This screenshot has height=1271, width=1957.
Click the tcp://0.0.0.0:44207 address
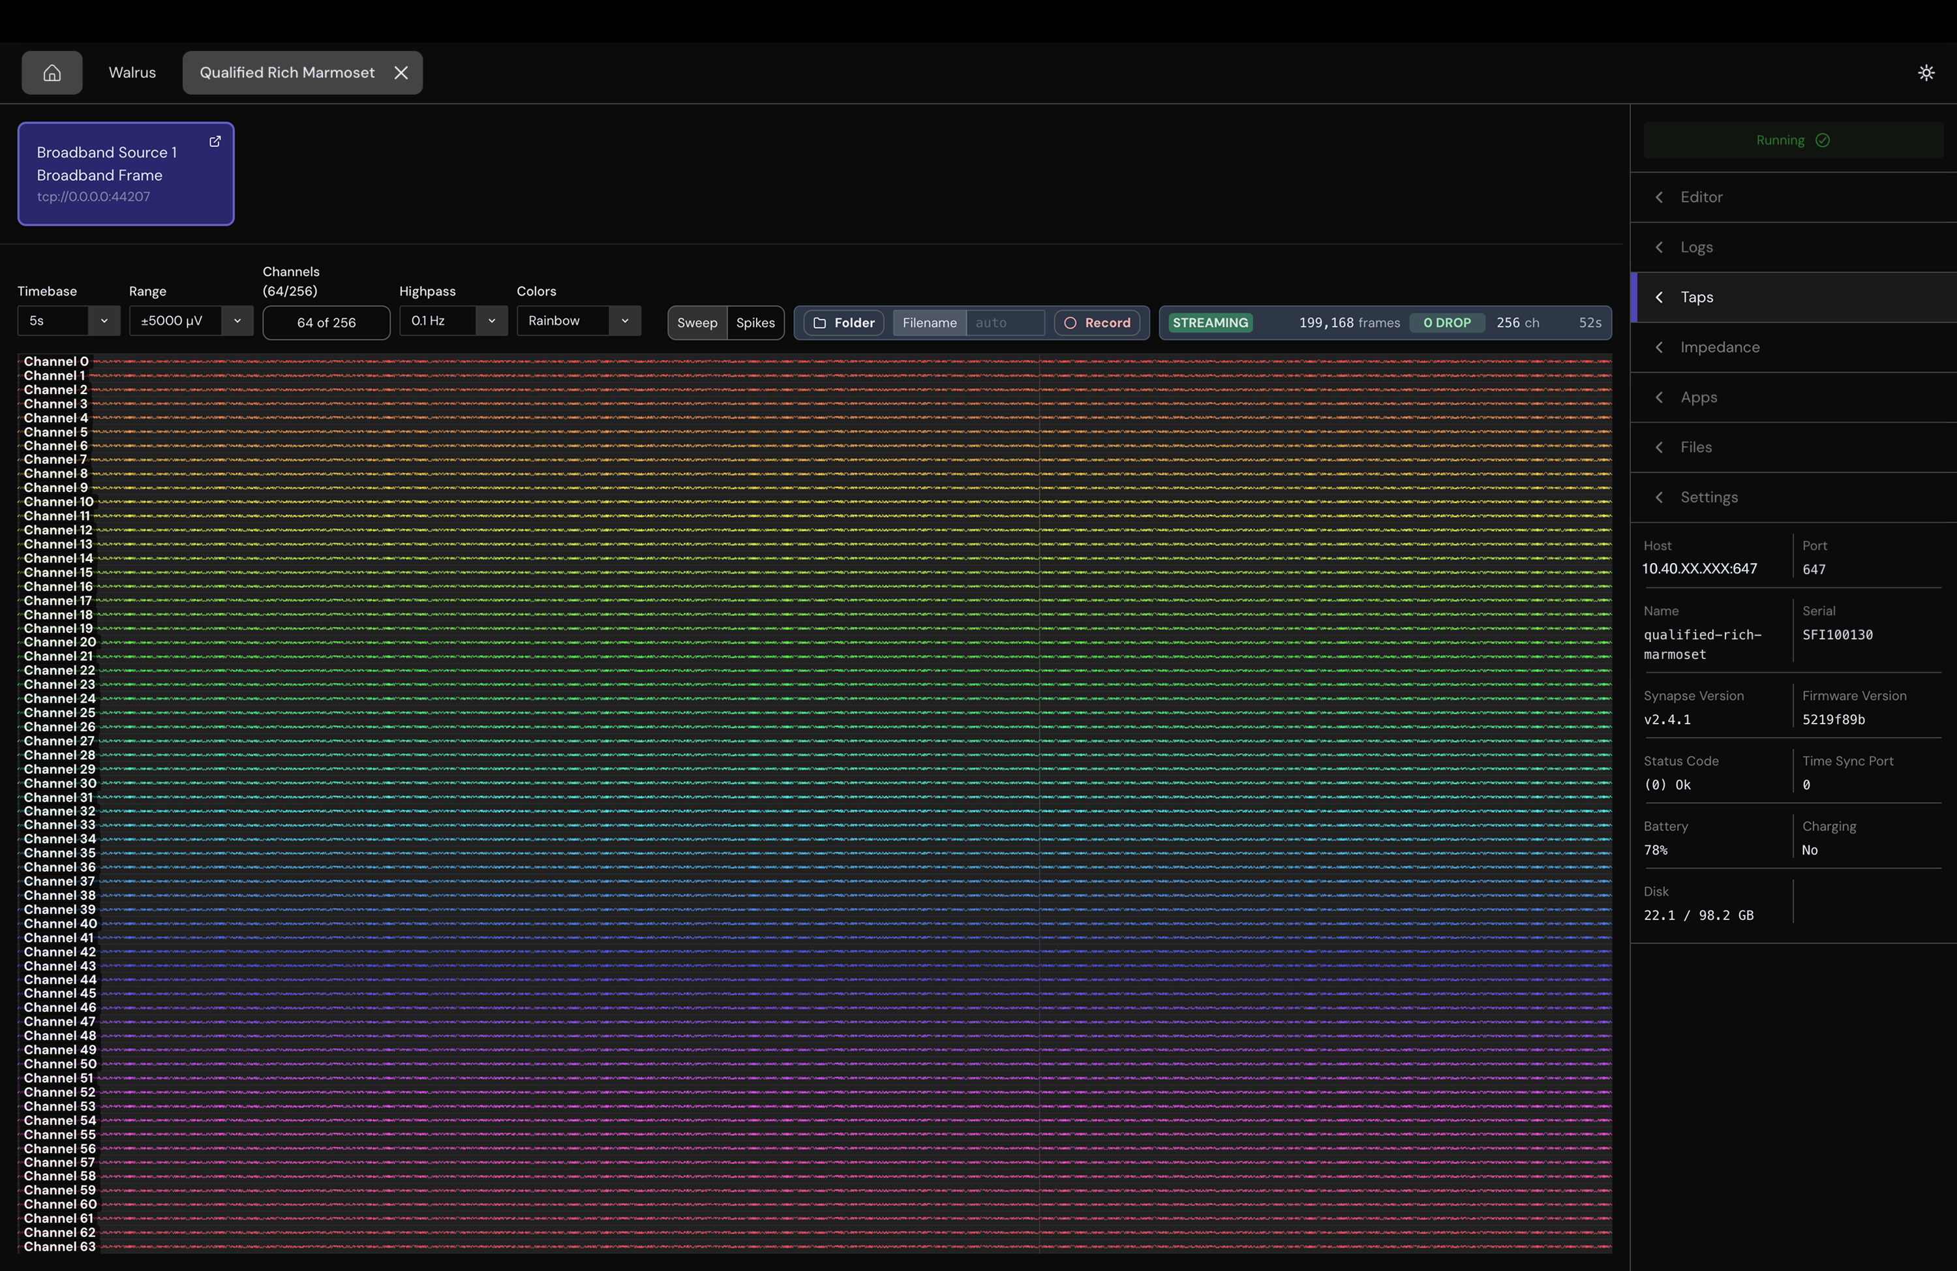[x=93, y=196]
